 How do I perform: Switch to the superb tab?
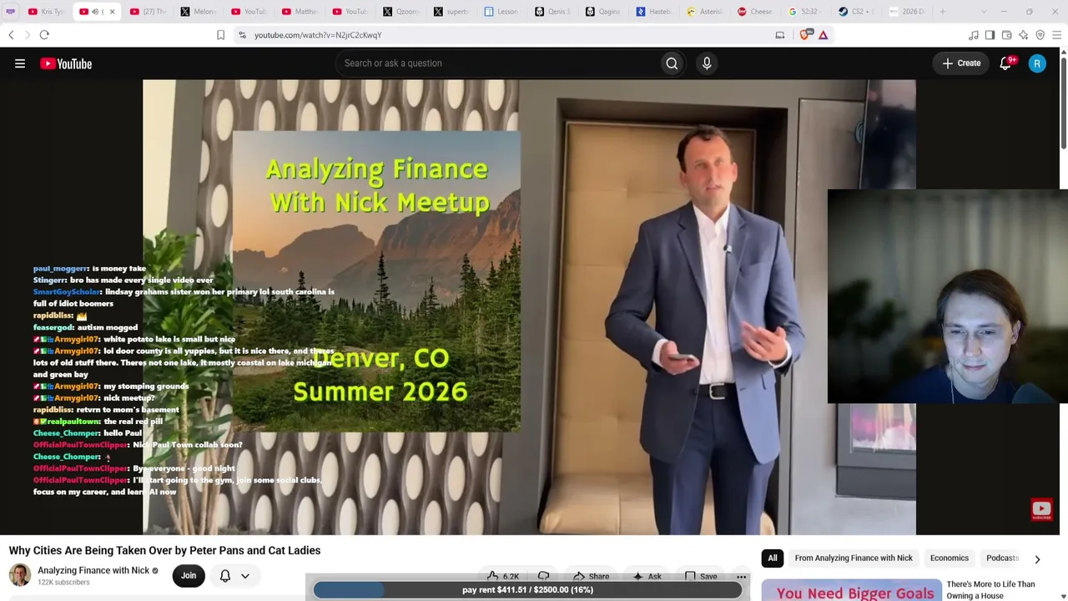[x=451, y=12]
